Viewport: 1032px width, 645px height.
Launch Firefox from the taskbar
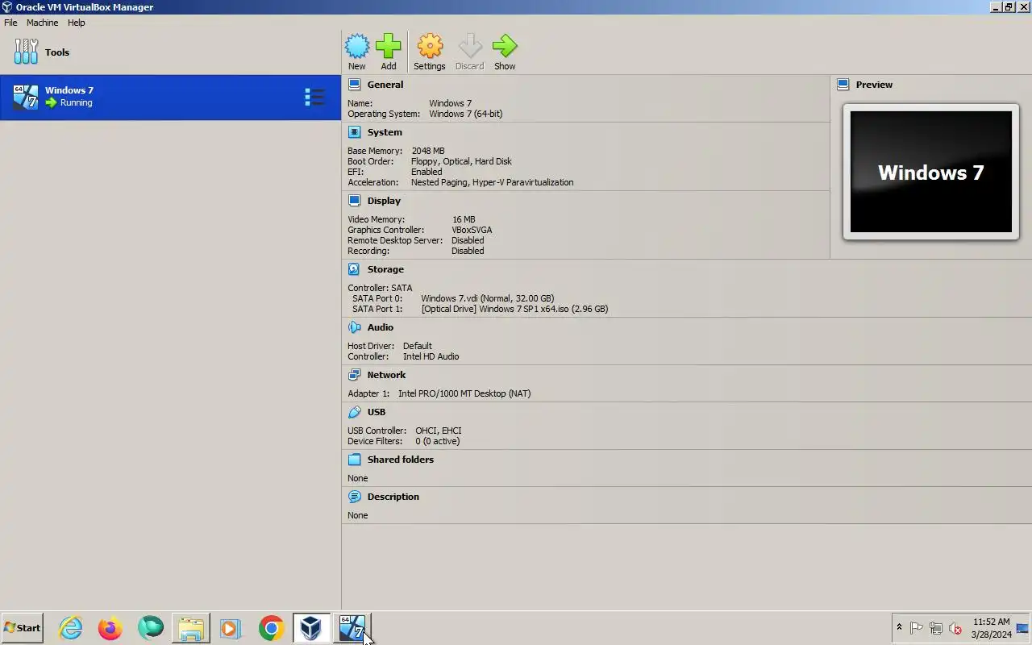[110, 628]
